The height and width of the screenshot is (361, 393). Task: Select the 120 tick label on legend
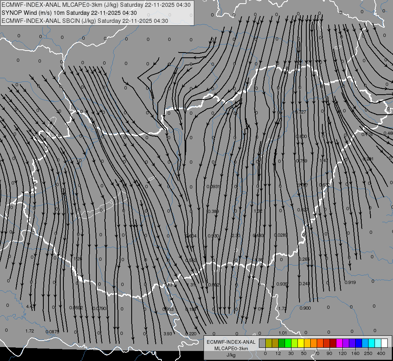(x=342, y=353)
